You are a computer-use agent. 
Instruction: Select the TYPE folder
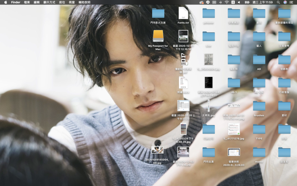tap(259, 129)
